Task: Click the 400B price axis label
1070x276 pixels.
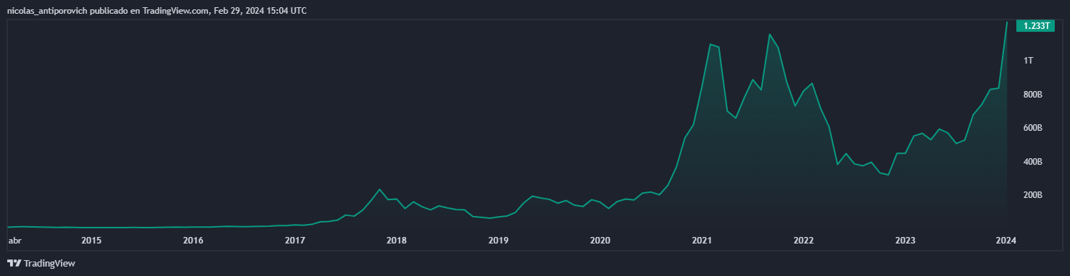Action: pyautogui.click(x=1032, y=162)
